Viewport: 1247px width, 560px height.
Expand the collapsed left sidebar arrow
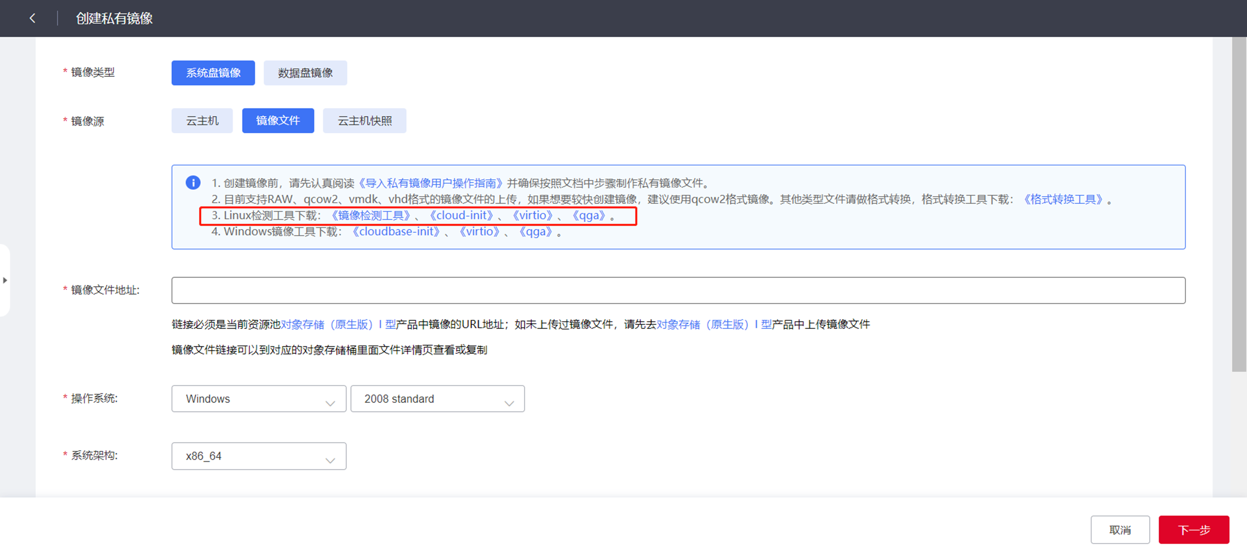(5, 280)
